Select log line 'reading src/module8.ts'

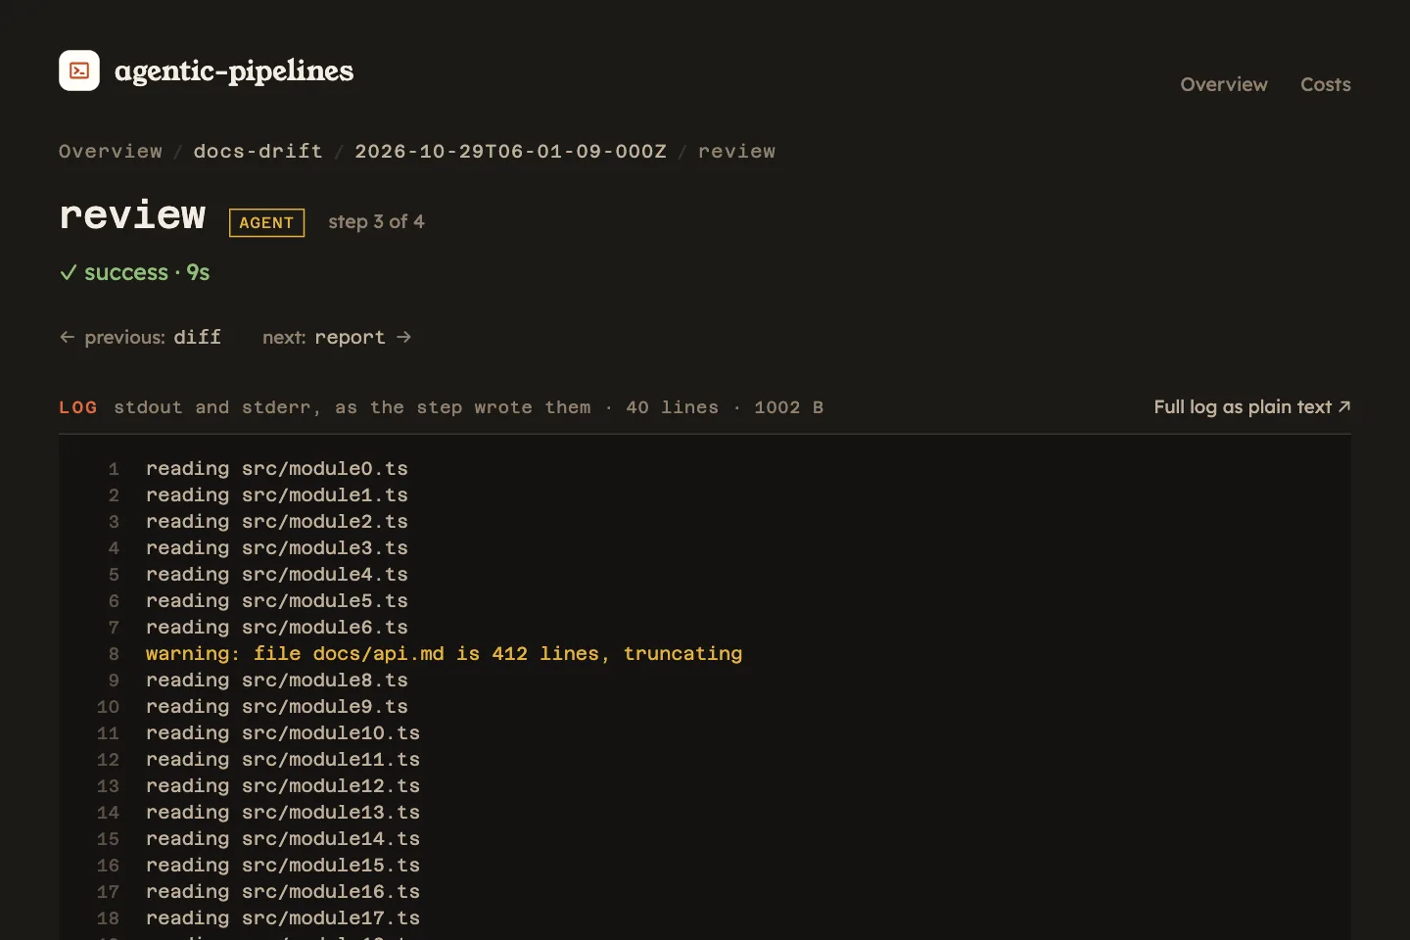click(277, 681)
